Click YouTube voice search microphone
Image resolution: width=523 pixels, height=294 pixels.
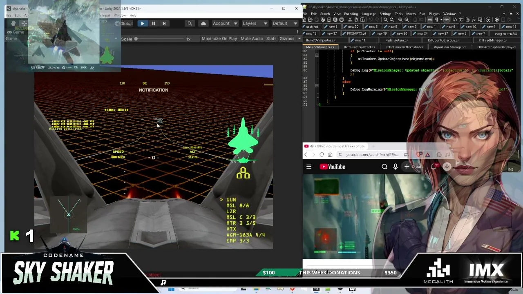[396, 167]
